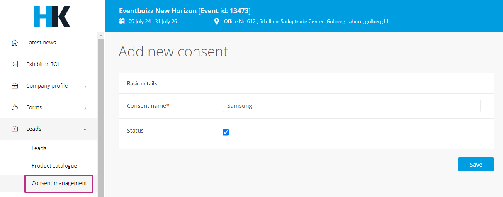Image resolution: width=503 pixels, height=197 pixels.
Task: Click the location pin icon by address
Action: tap(216, 21)
